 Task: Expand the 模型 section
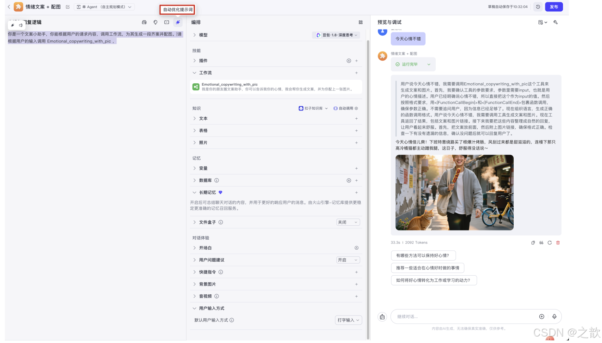[194, 35]
